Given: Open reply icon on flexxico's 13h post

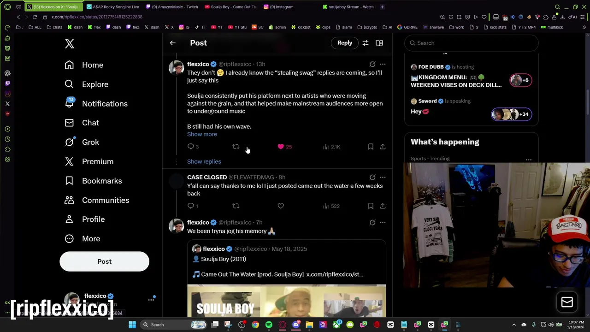Looking at the screenshot, I should (191, 147).
